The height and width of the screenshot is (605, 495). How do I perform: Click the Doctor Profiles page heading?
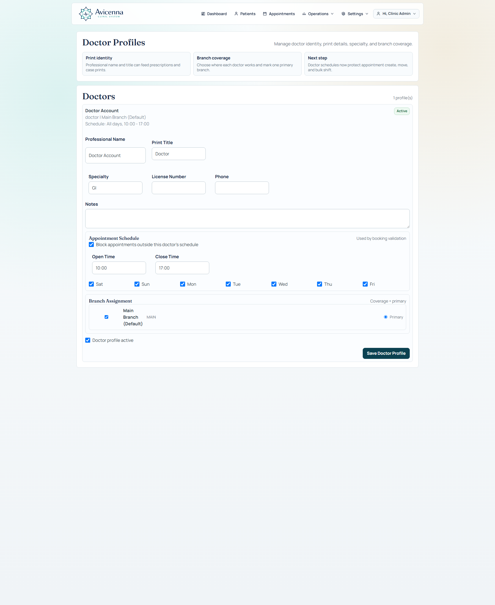pyautogui.click(x=114, y=42)
